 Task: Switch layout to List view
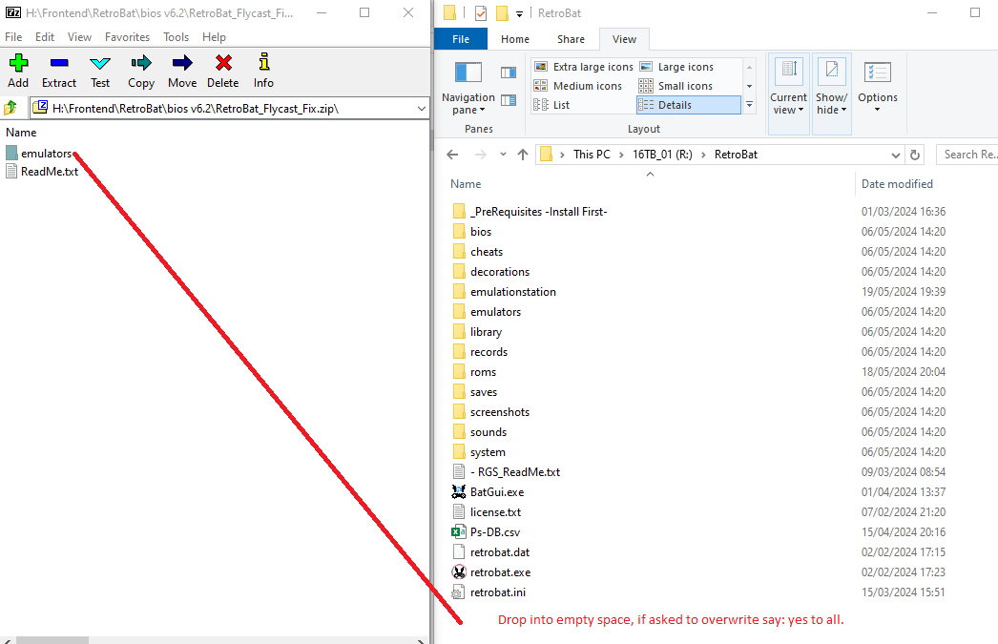[551, 105]
